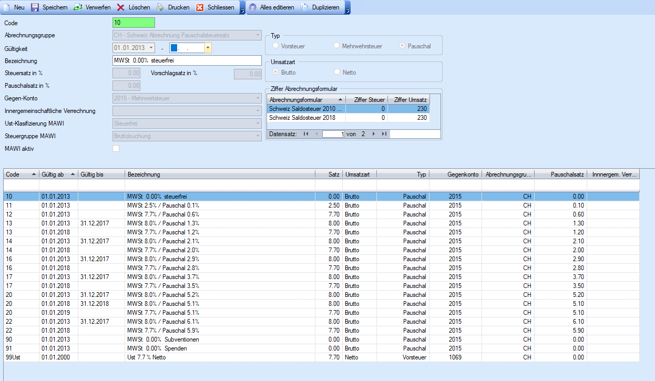Screen dimensions: 655x381
Task: Select Schweiz Saldosteuer 2018 form row
Action: (305, 118)
